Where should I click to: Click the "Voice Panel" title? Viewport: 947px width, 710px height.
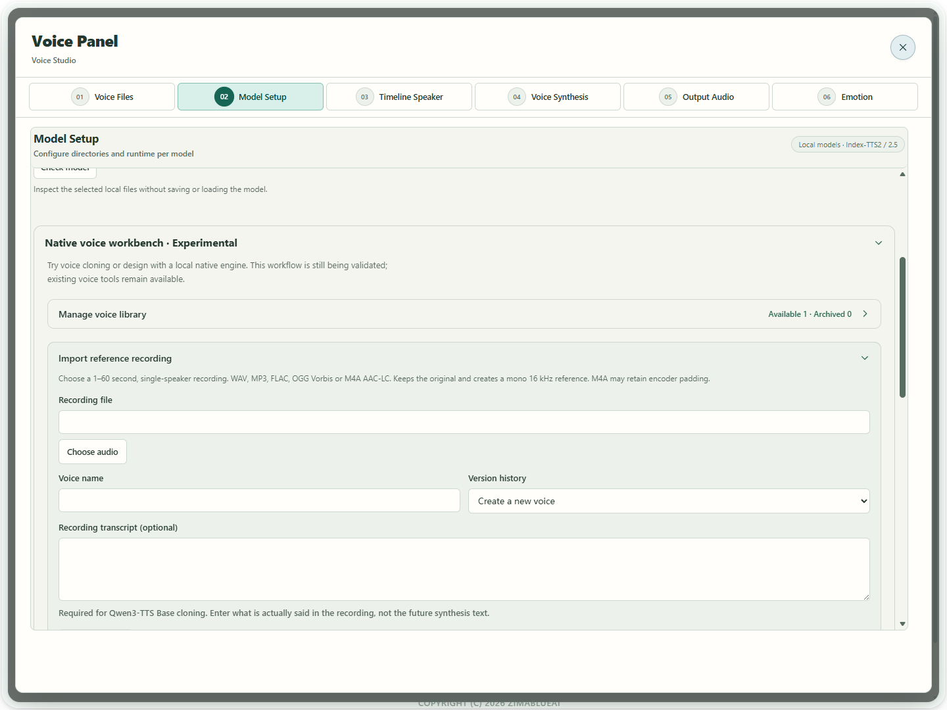(x=75, y=41)
